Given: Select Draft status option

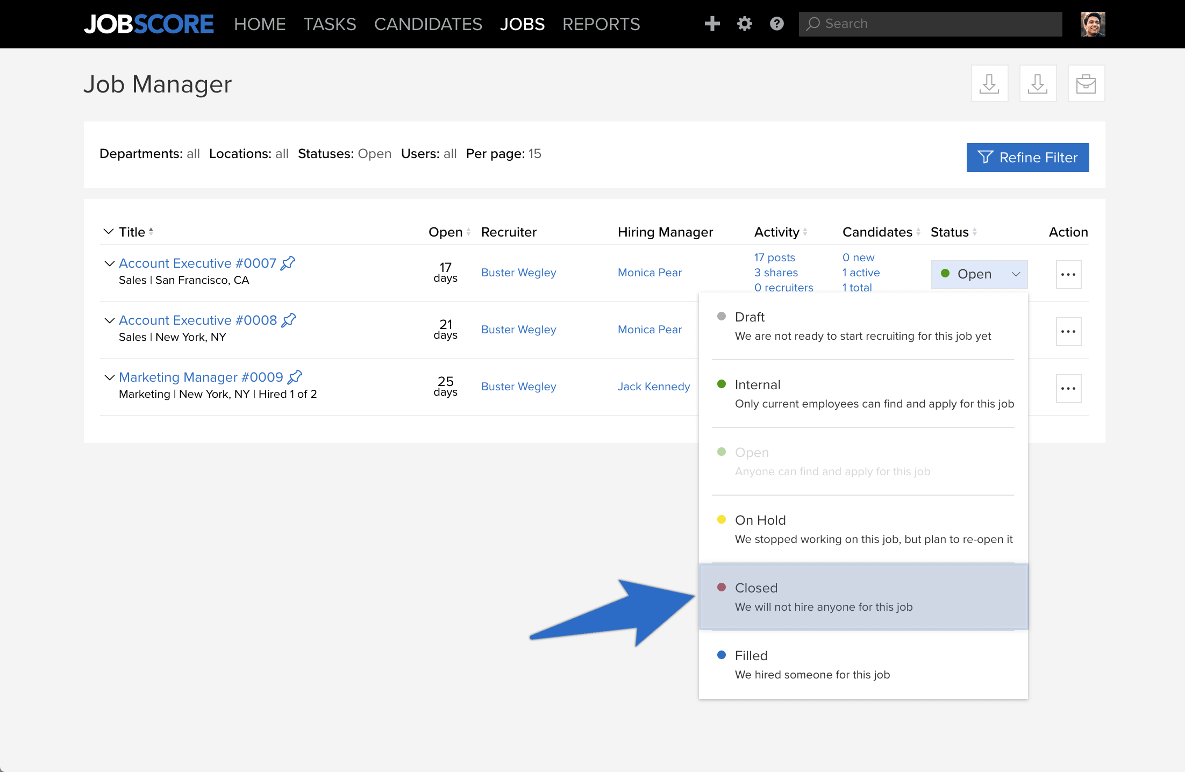Looking at the screenshot, I should tap(863, 326).
